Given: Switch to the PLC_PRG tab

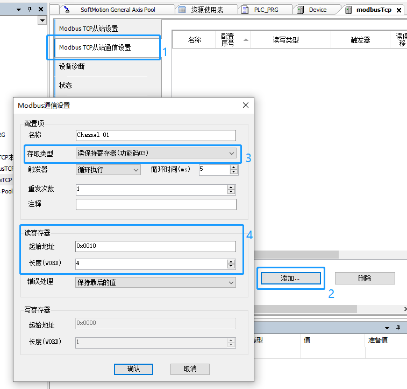Looking at the screenshot, I should coord(266,10).
